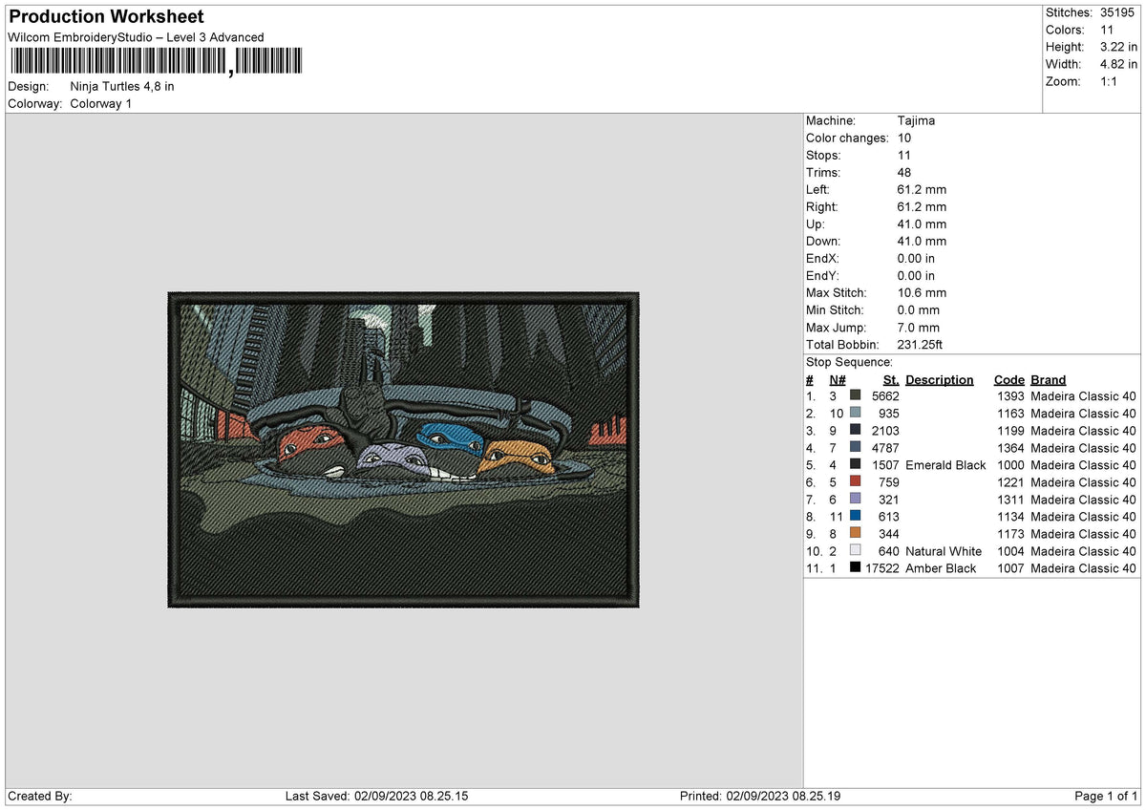The height and width of the screenshot is (810, 1146).
Task: Click the max stitch value '10.6 mm'
Action: point(922,292)
